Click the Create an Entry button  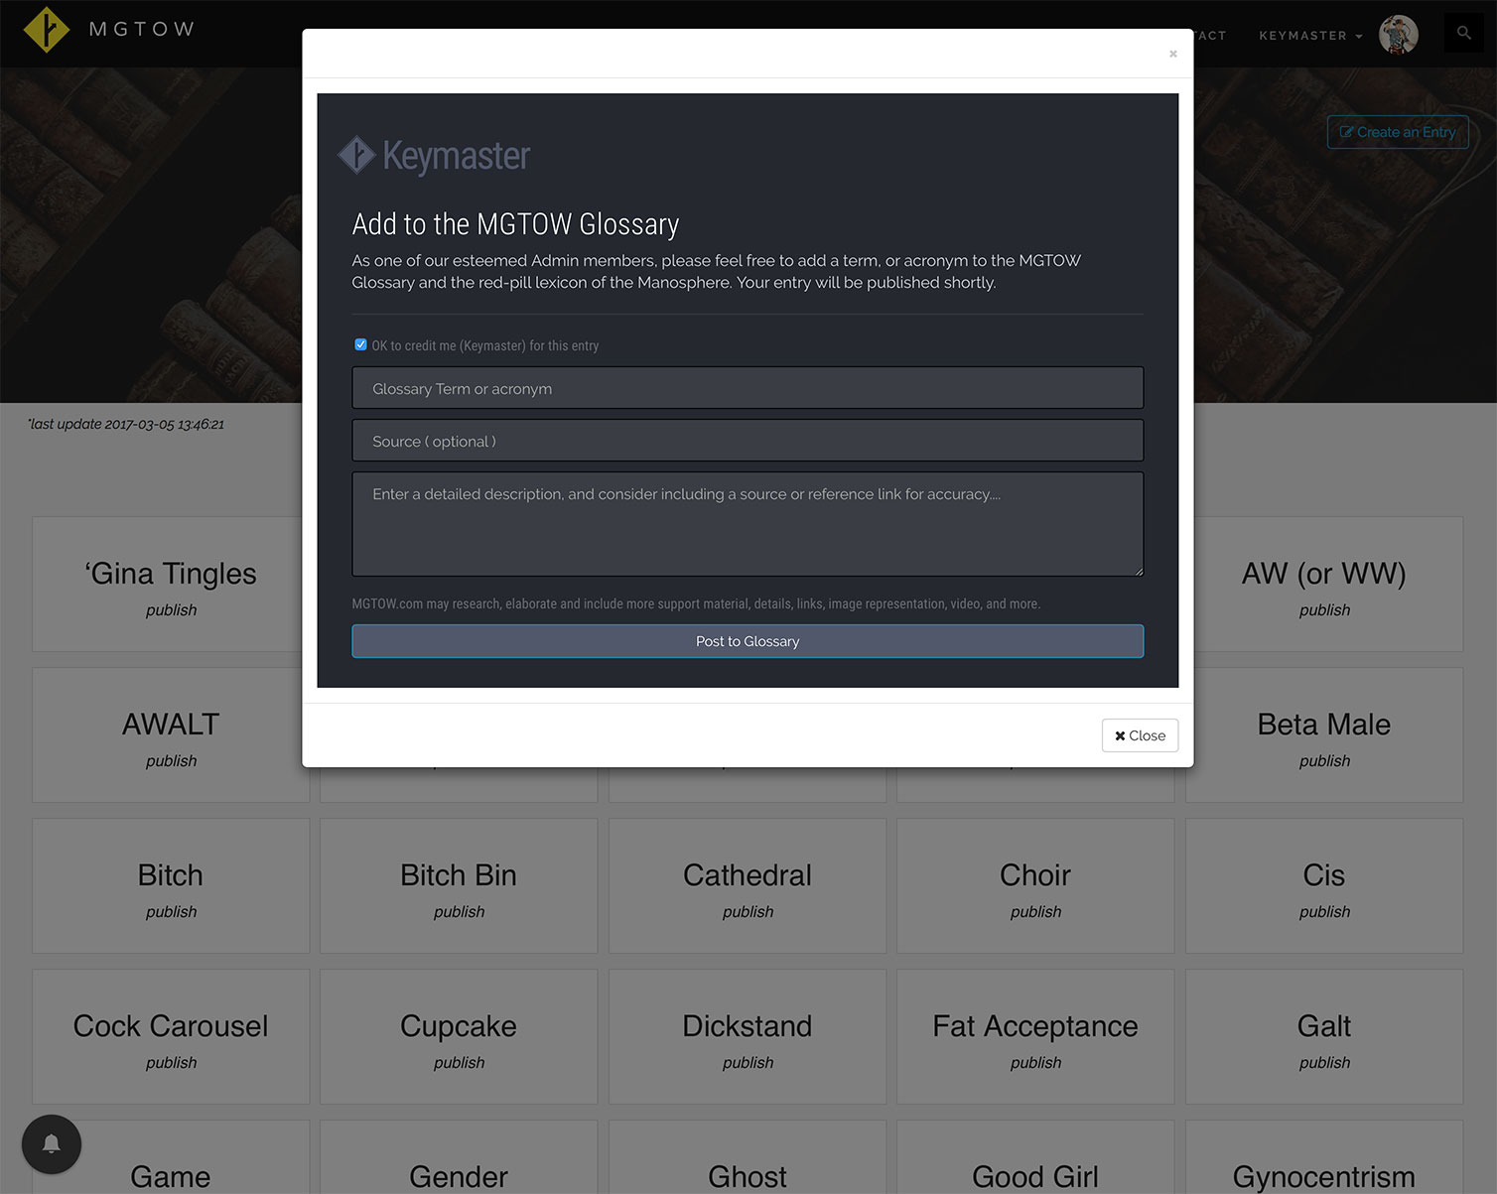[1397, 132]
